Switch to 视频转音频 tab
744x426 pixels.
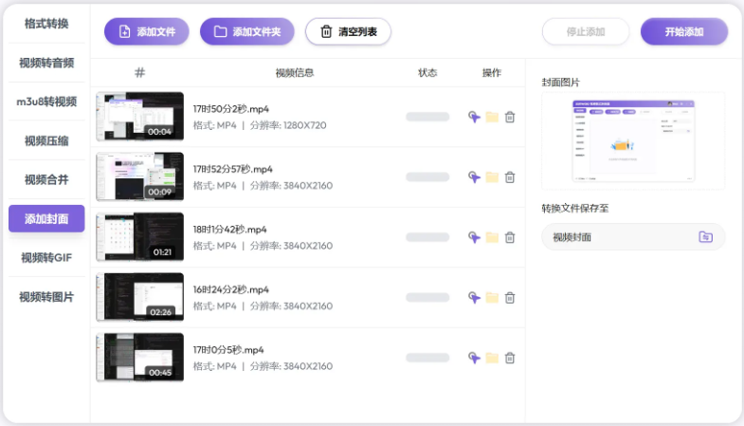(46, 63)
